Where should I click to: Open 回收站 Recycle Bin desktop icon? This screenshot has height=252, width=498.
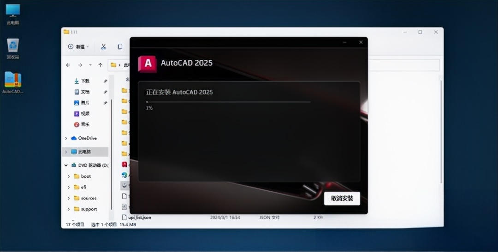pos(13,48)
